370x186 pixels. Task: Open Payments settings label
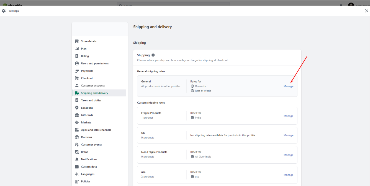pyautogui.click(x=87, y=71)
